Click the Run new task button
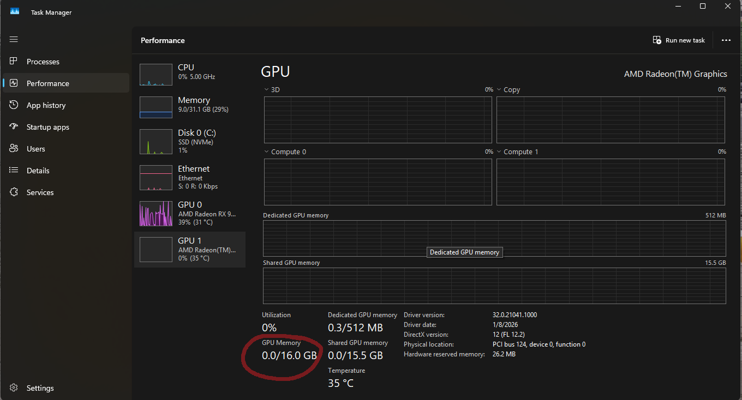This screenshot has height=400, width=742. 679,40
